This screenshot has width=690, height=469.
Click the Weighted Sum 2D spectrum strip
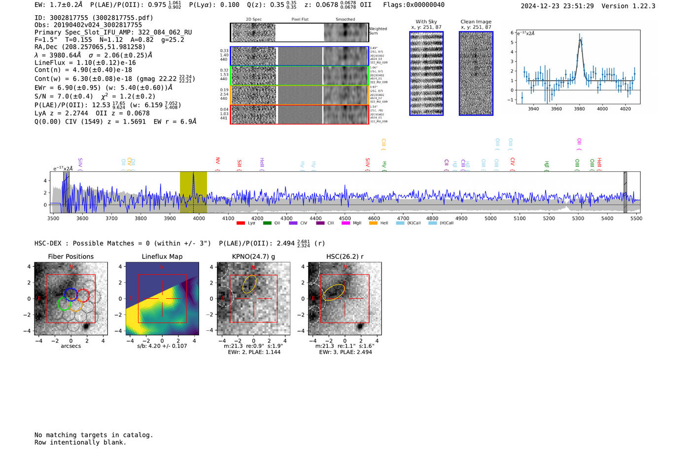[x=299, y=32]
